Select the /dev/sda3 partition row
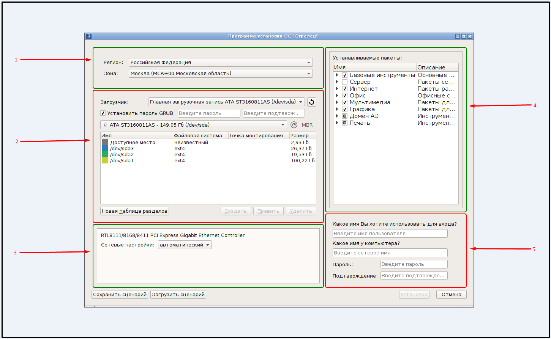This screenshot has height=339, width=551. [208, 148]
